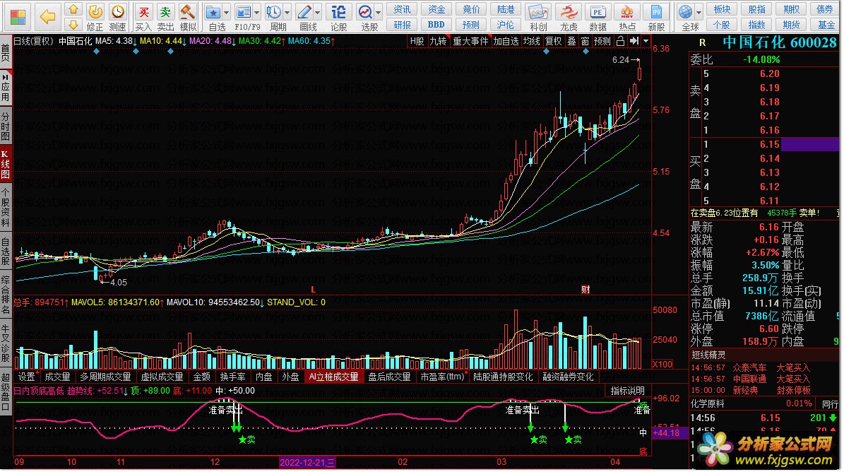This screenshot has width=844, height=472.
Task: Click 众泰汽车 in the 短线精灵 list
Action: [x=749, y=367]
